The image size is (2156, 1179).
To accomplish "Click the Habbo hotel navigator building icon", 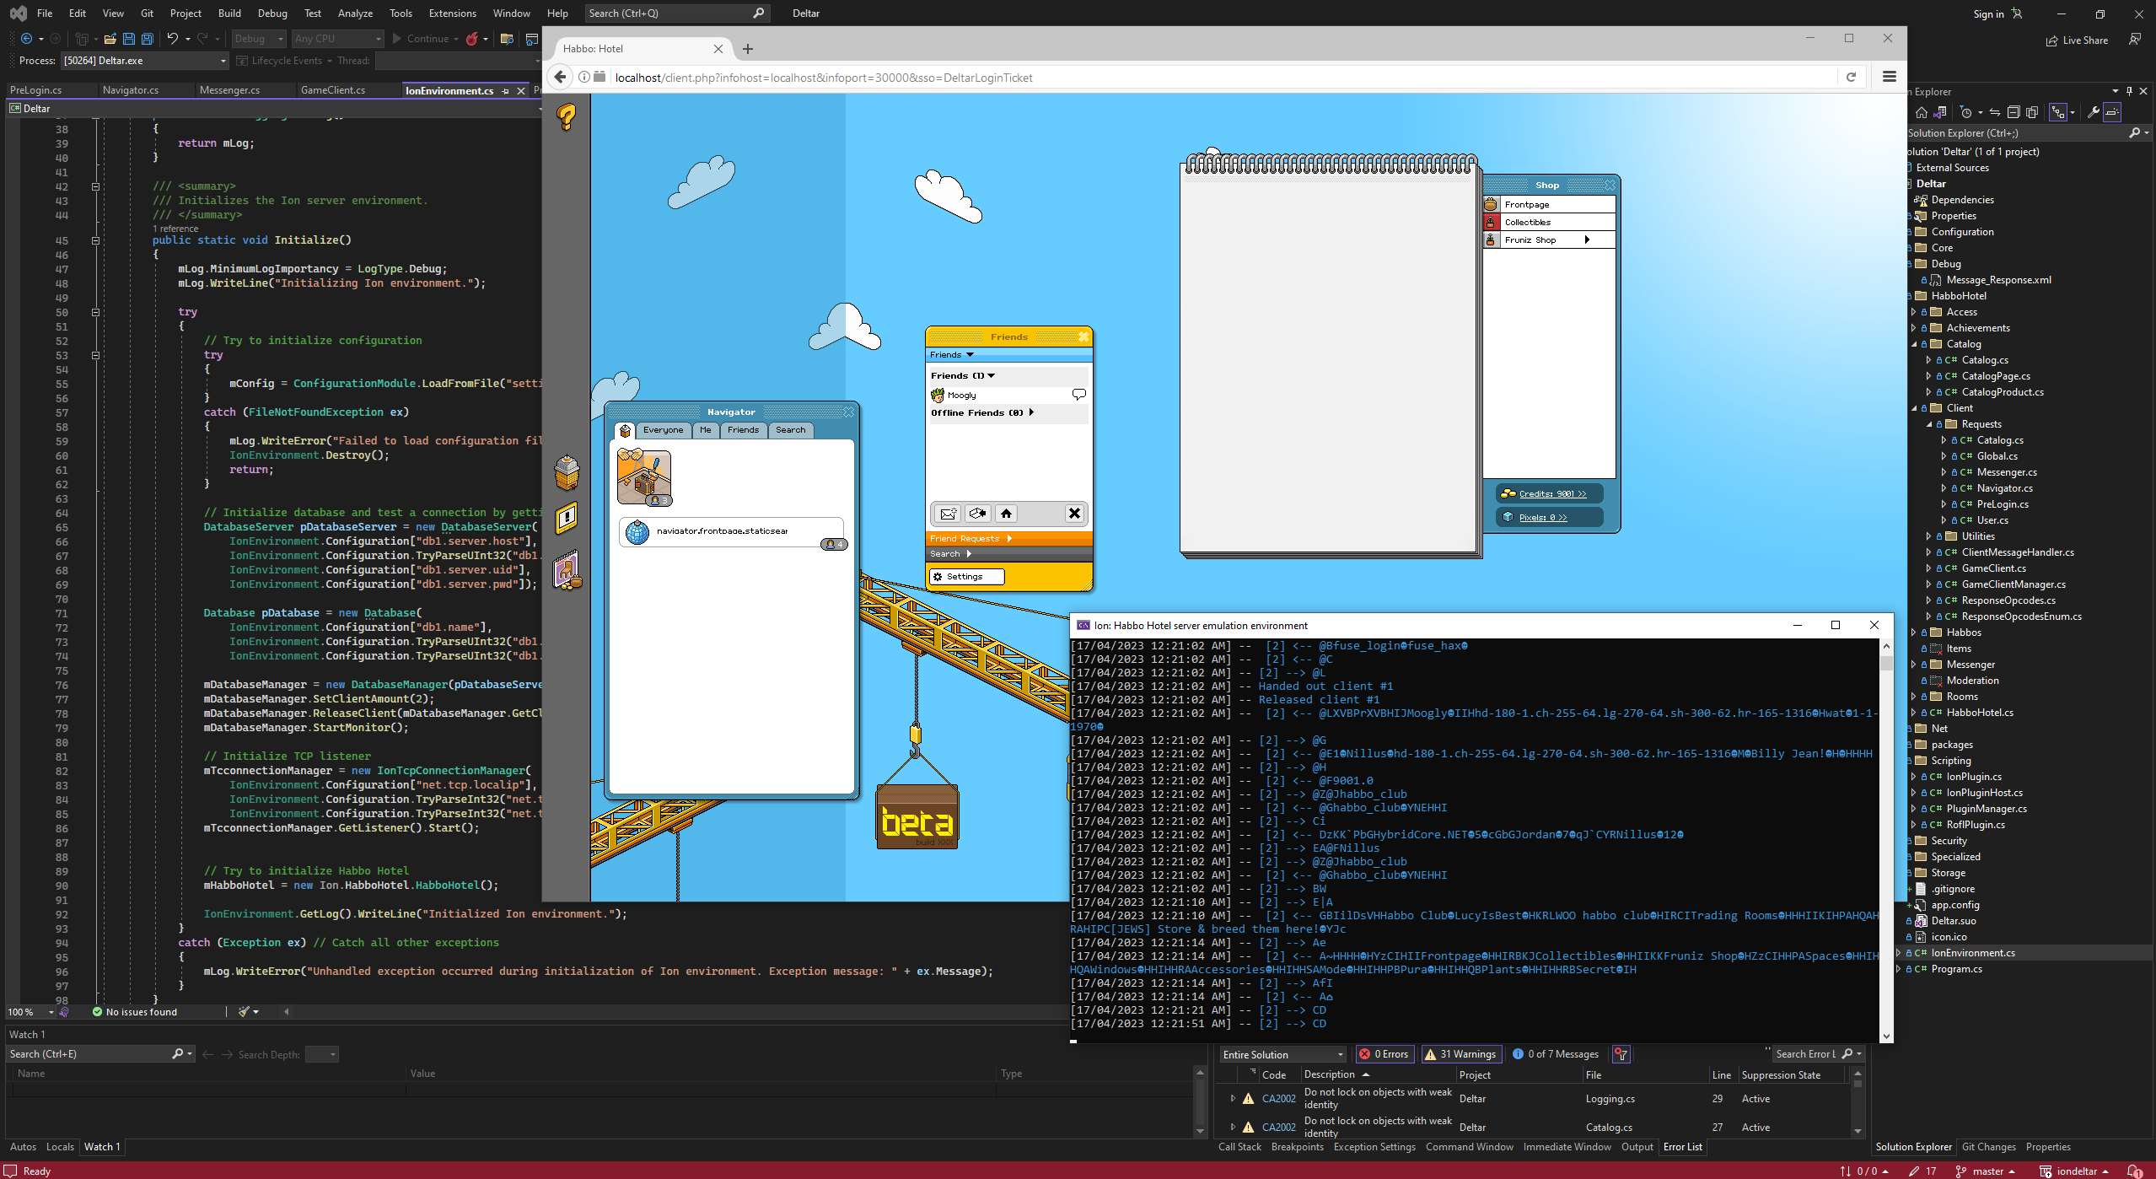I will (567, 472).
